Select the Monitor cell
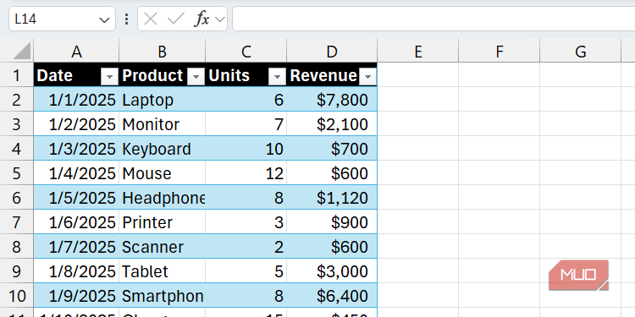Screen dimensions: 635x317 [x=162, y=124]
